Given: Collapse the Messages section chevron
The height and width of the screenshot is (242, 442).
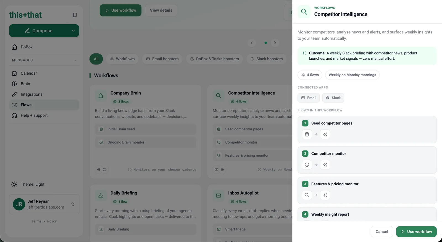Looking at the screenshot, I should coord(75,60).
